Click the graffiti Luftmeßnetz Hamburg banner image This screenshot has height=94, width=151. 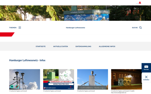pyautogui.click(x=75, y=13)
